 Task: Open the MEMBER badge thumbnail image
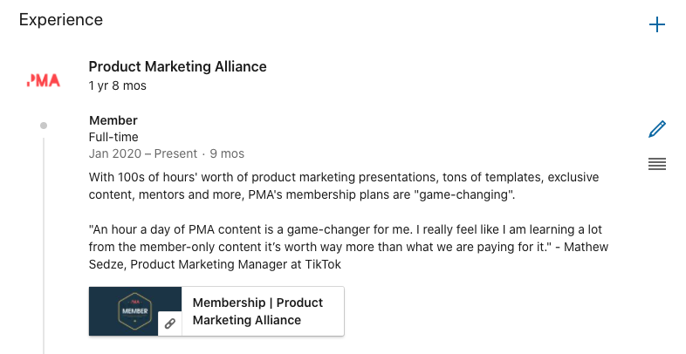pos(134,311)
